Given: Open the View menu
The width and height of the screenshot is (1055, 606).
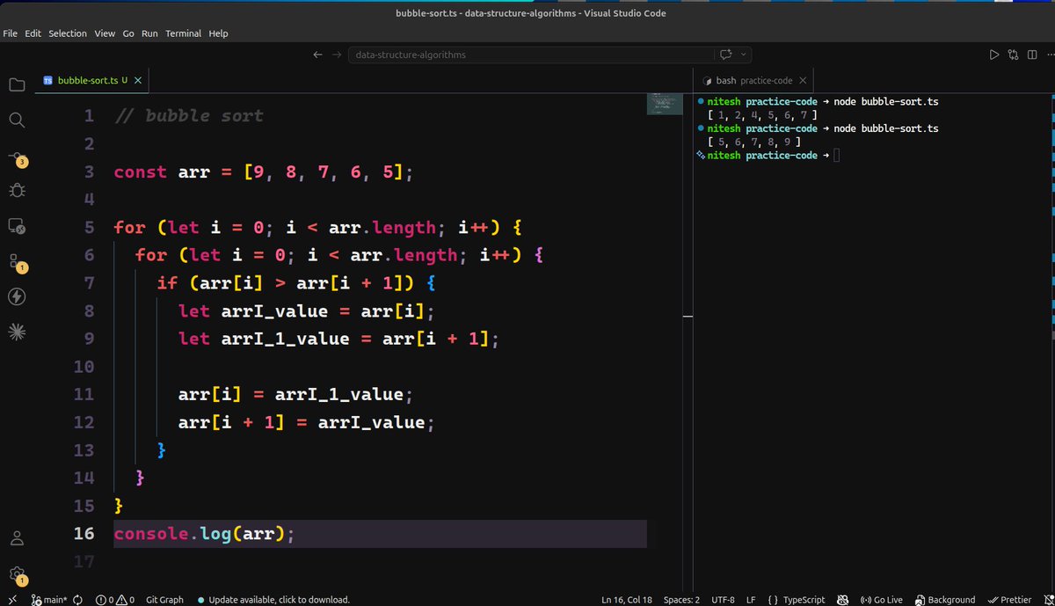Looking at the screenshot, I should tap(105, 33).
